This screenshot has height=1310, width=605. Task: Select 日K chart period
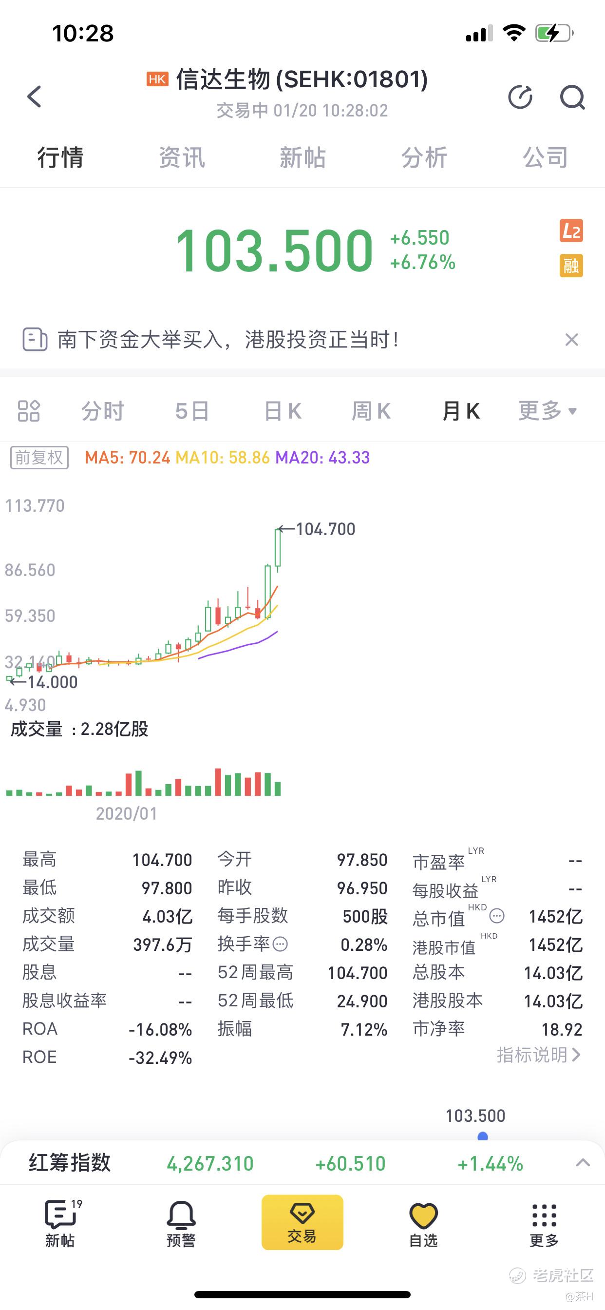click(x=283, y=411)
